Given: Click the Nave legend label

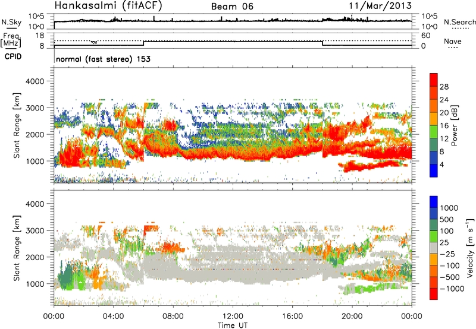Looking at the screenshot, I should [x=453, y=42].
